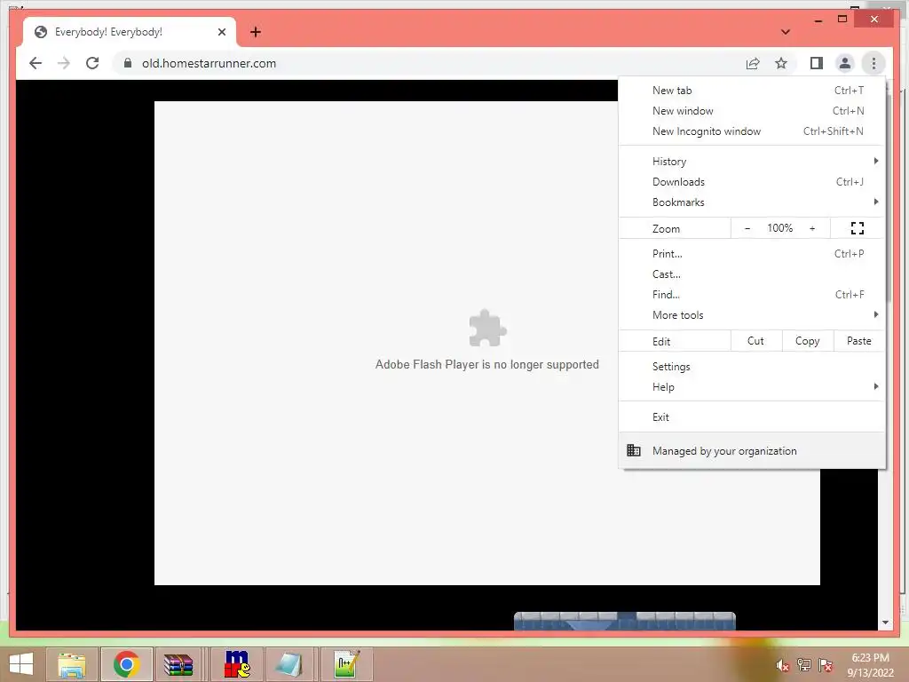The image size is (909, 682).
Task: Open the profile avatar button
Action: (845, 63)
